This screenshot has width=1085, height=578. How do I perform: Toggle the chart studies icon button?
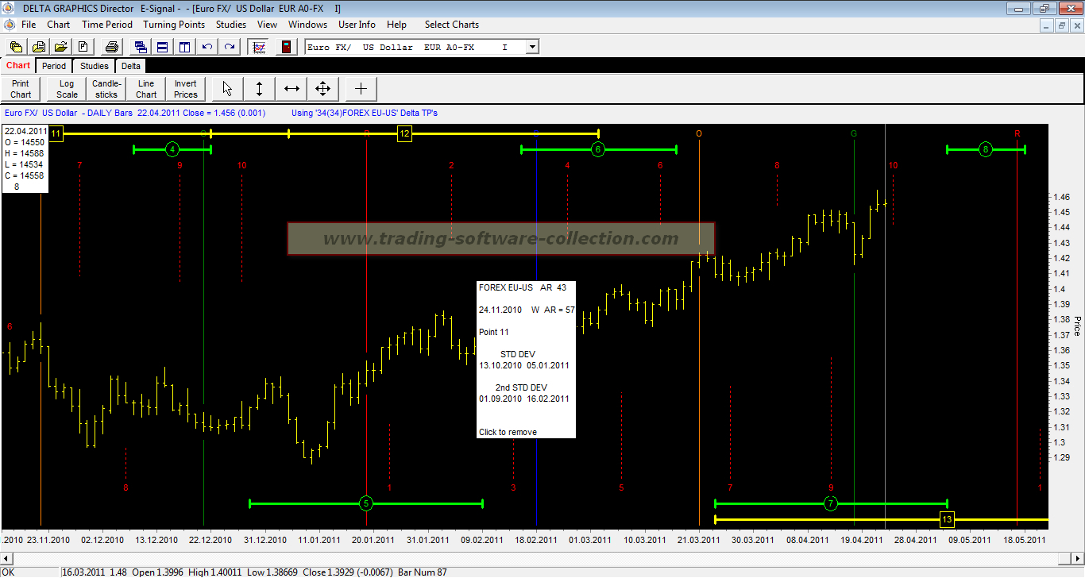click(258, 47)
